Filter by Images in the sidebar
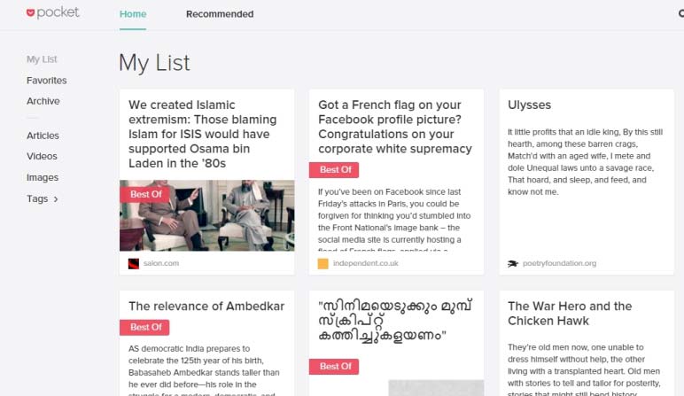Viewport: 684px width, 396px height. [x=43, y=177]
